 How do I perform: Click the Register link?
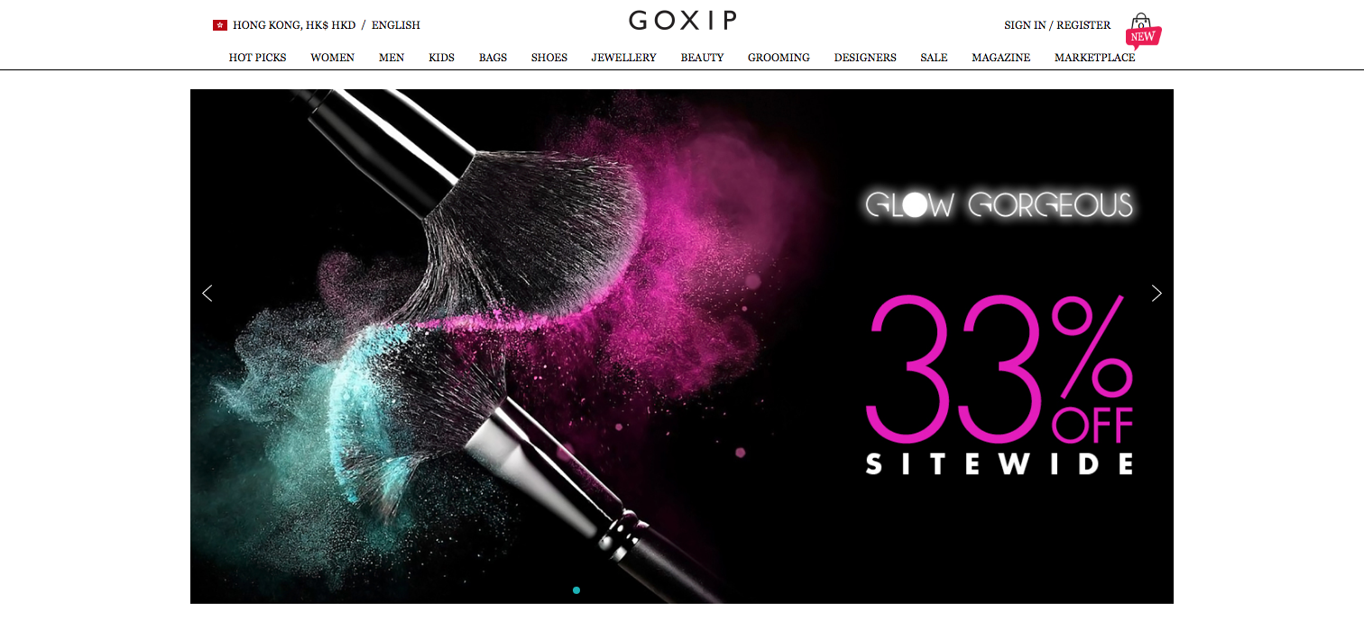1083,25
